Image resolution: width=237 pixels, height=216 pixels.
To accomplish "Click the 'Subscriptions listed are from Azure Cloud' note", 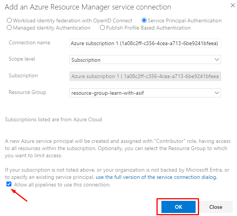I will click(53, 119).
